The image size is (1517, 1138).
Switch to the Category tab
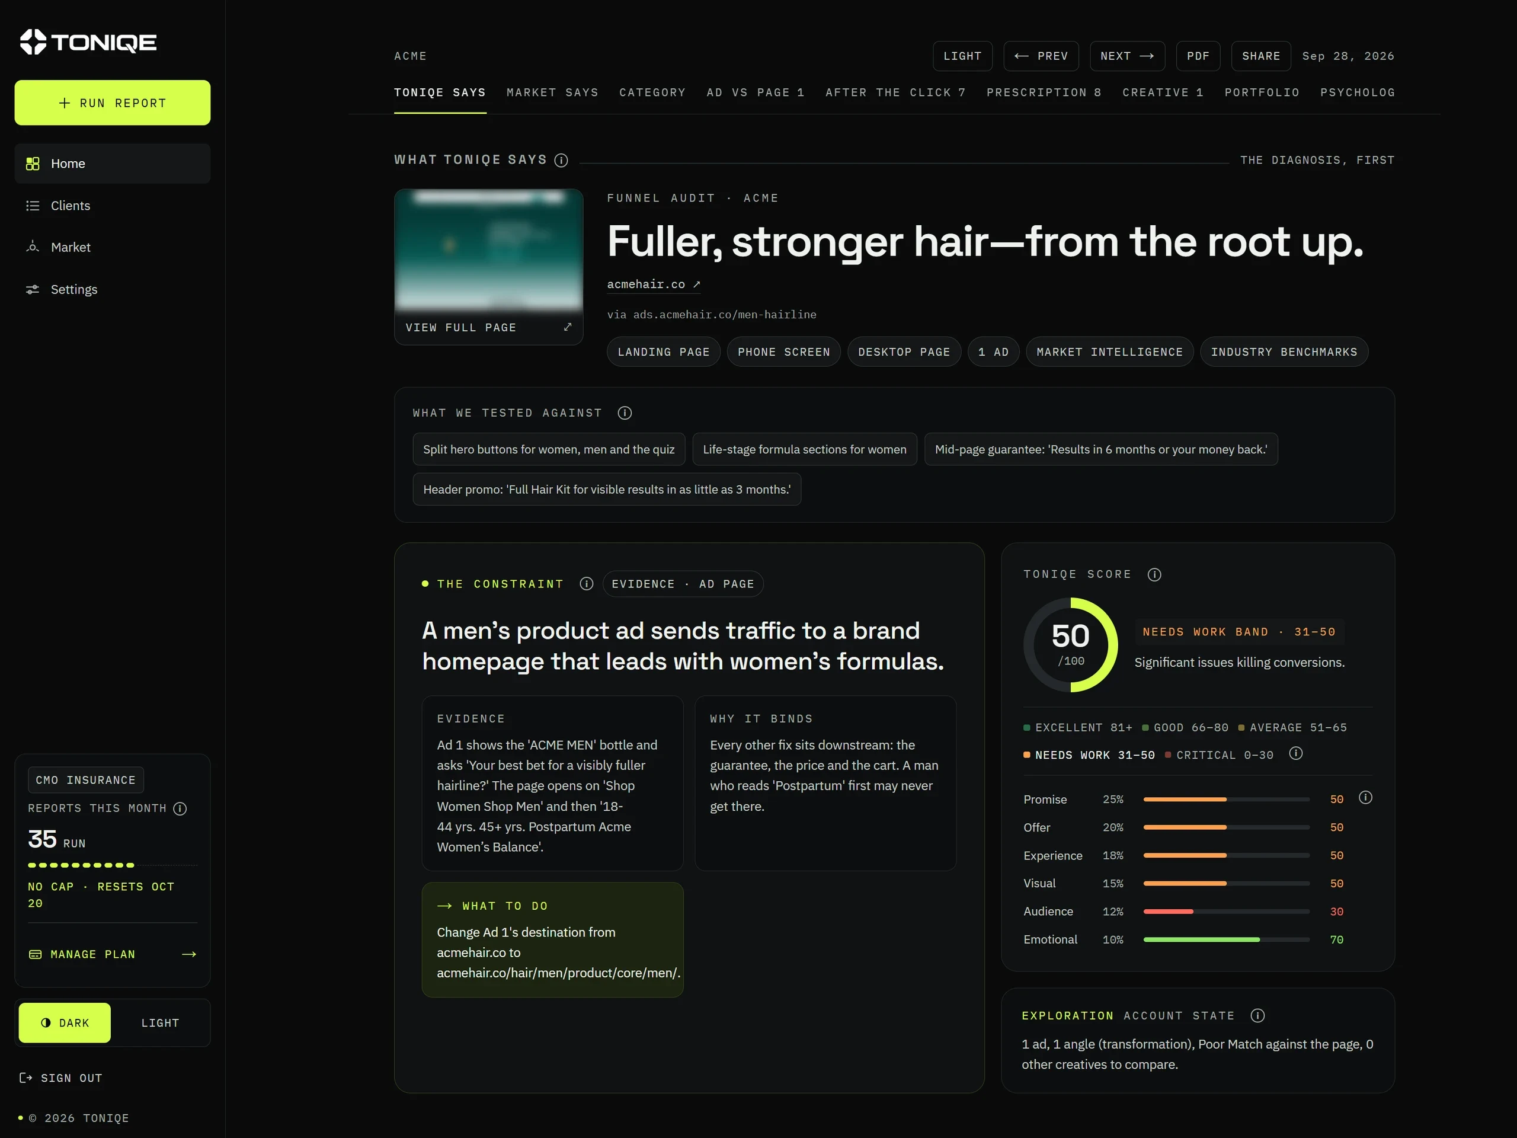coord(652,92)
